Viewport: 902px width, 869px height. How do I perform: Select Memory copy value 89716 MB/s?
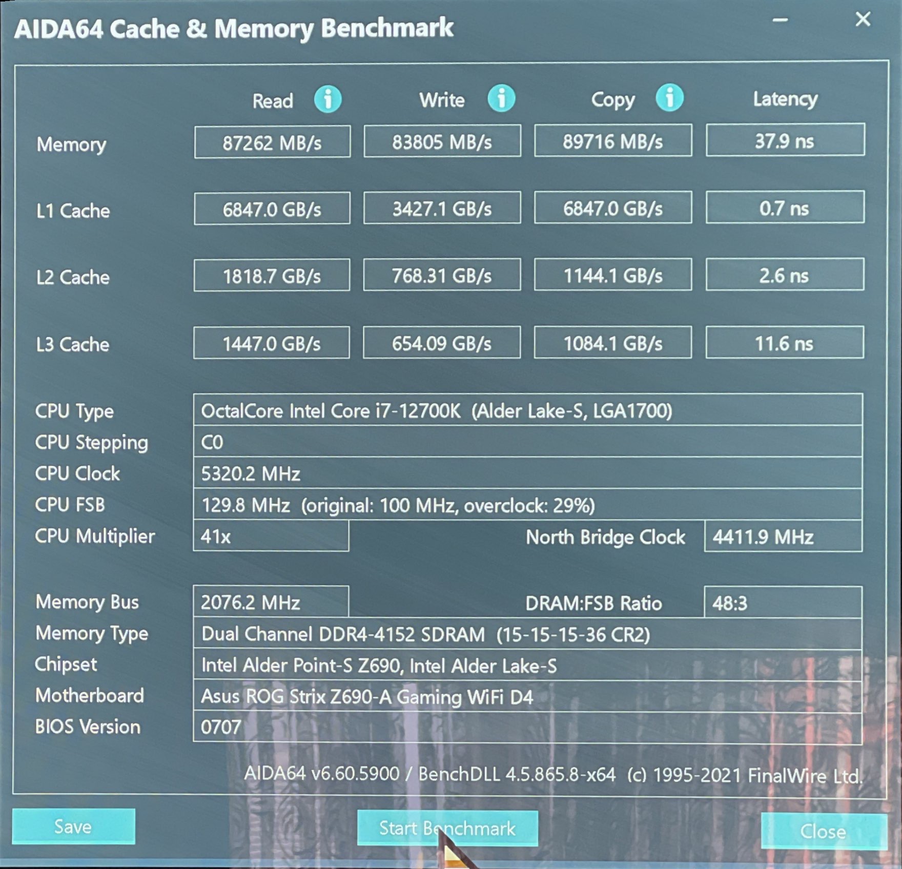pos(613,140)
